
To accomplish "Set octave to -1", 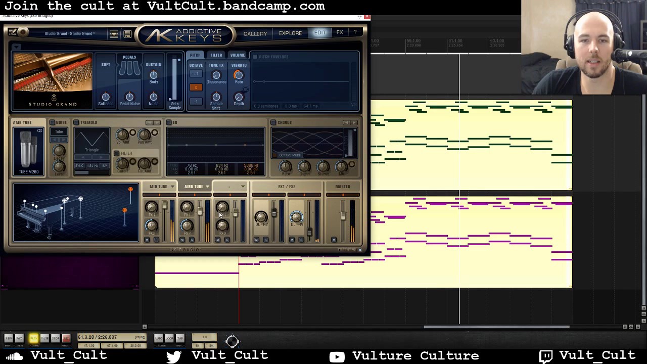I will (196, 101).
